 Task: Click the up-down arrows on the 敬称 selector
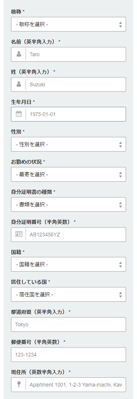[x=121, y=25]
